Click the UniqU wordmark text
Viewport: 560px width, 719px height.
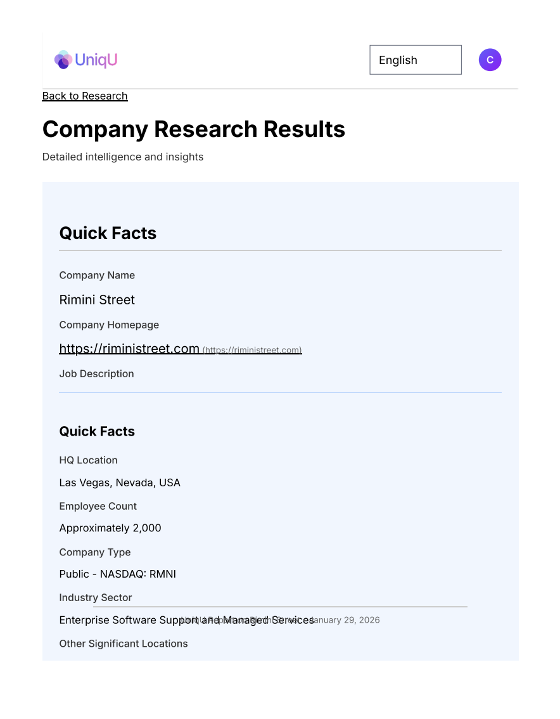[96, 60]
